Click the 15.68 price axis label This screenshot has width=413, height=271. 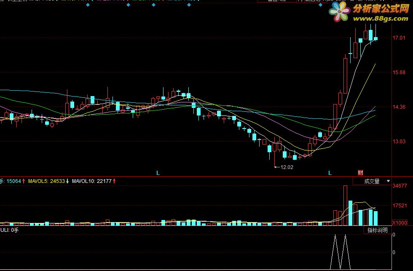[x=399, y=72]
